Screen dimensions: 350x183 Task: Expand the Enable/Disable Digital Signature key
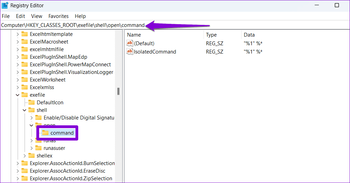[32, 118]
